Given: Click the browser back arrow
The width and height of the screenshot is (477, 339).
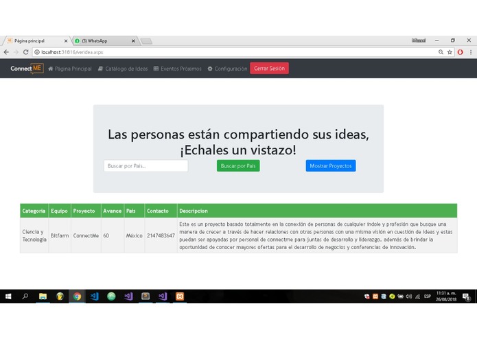Looking at the screenshot, I should pyautogui.click(x=6, y=52).
